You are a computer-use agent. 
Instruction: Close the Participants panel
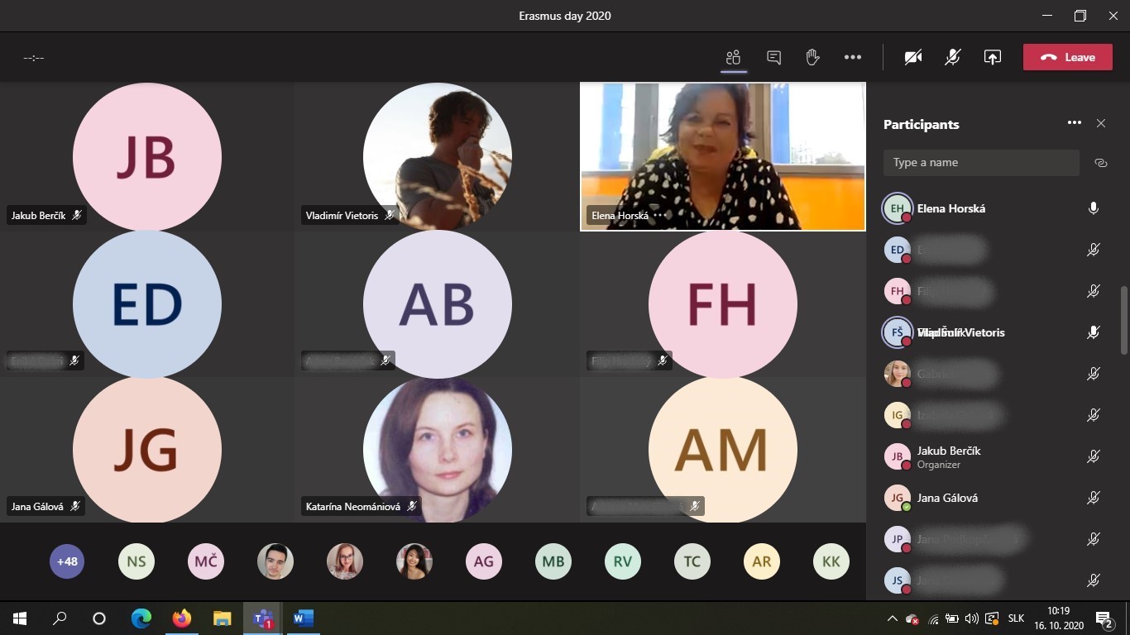(x=1100, y=123)
